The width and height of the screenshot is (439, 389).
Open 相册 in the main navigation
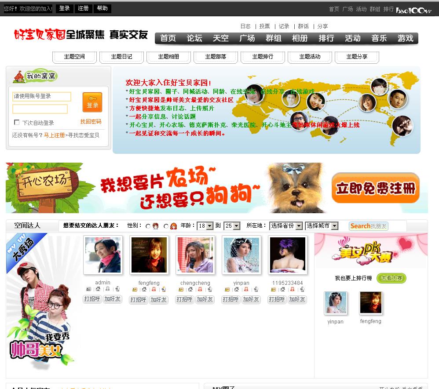click(300, 38)
